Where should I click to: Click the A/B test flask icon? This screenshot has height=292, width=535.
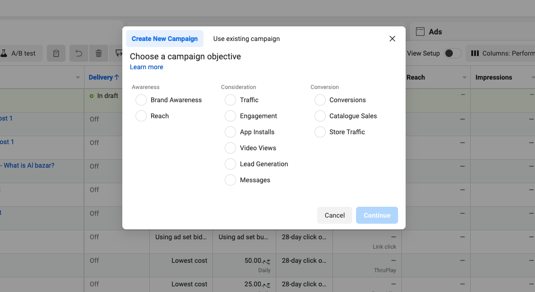(3, 53)
